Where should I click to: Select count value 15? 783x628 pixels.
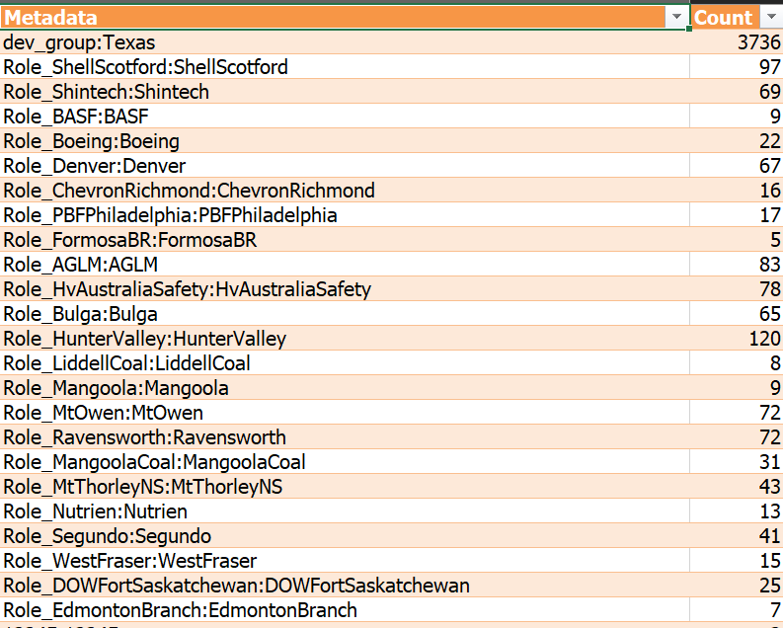tap(737, 561)
